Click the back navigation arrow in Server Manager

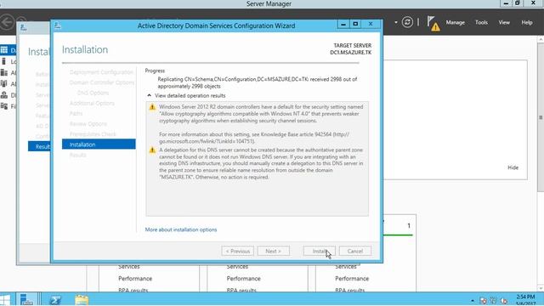pos(7,22)
